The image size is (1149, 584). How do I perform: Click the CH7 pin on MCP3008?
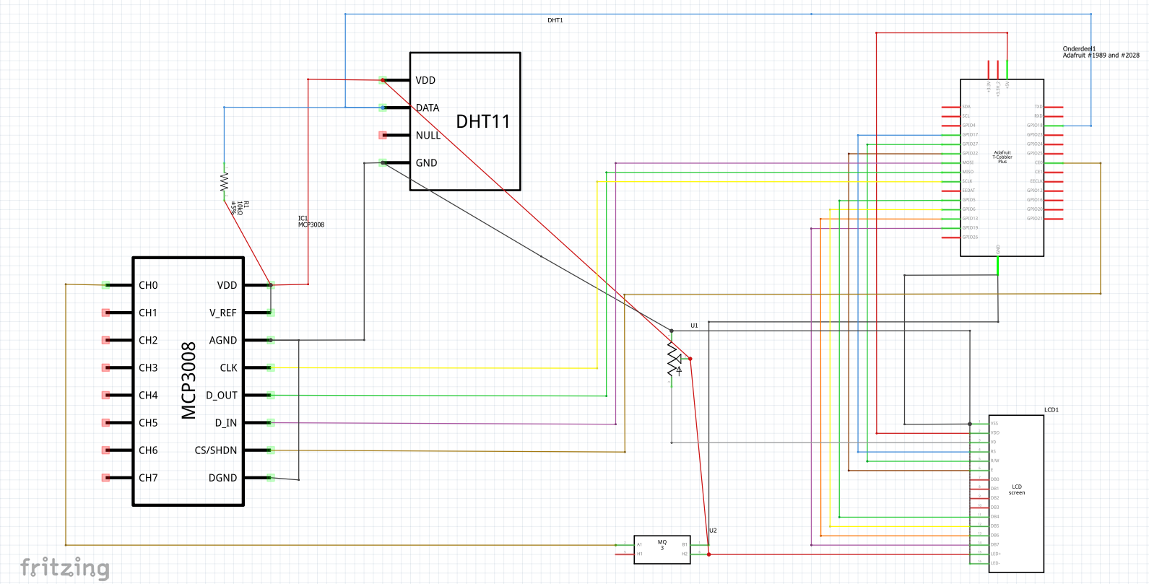[x=148, y=477]
